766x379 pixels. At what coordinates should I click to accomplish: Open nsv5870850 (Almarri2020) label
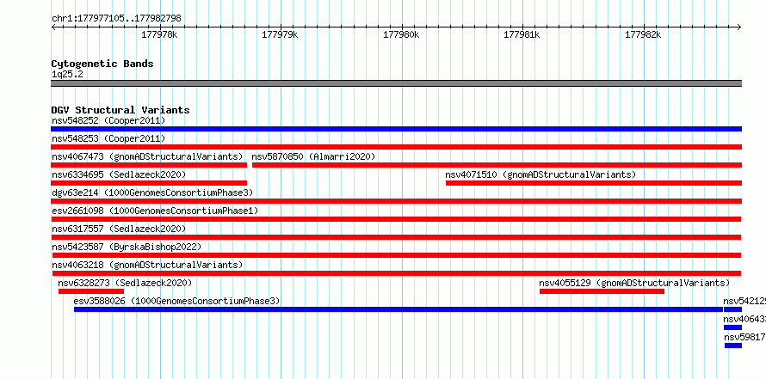click(313, 156)
